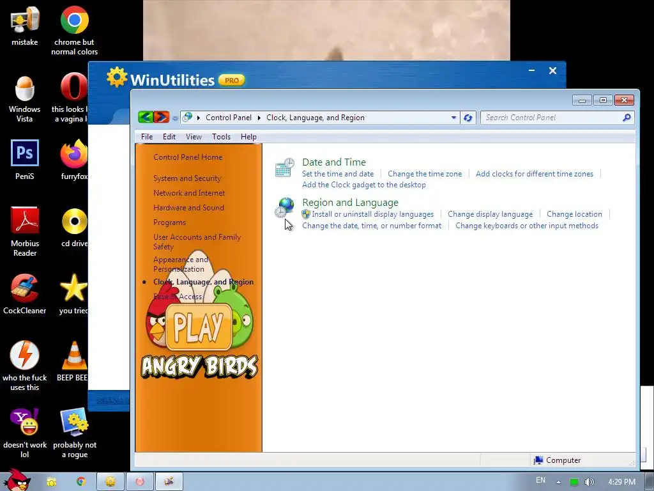Click Add the Clock gadget to desktop

pos(363,185)
